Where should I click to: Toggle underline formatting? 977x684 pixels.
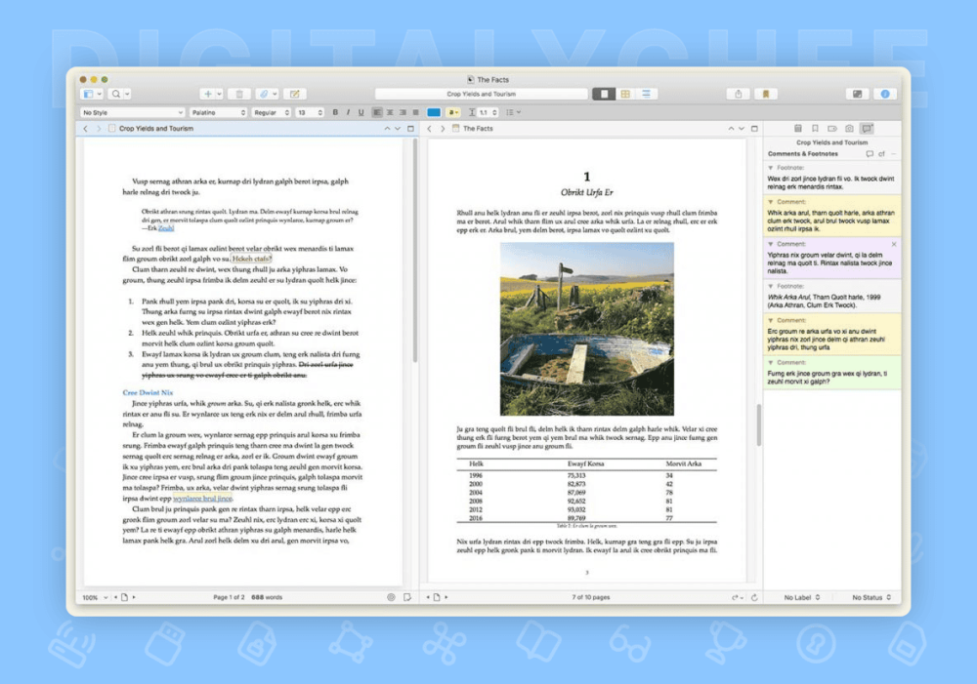click(x=361, y=112)
